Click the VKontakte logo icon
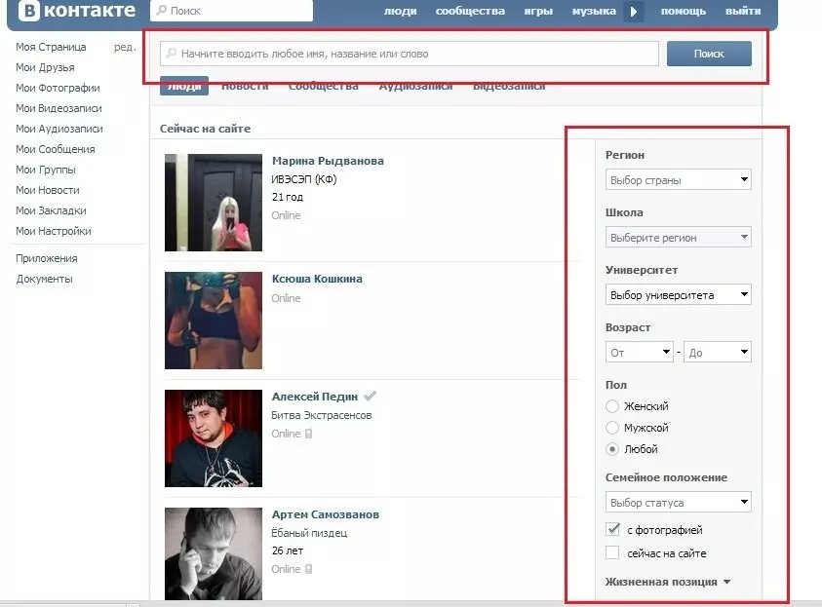This screenshot has height=607, width=822. [29, 11]
